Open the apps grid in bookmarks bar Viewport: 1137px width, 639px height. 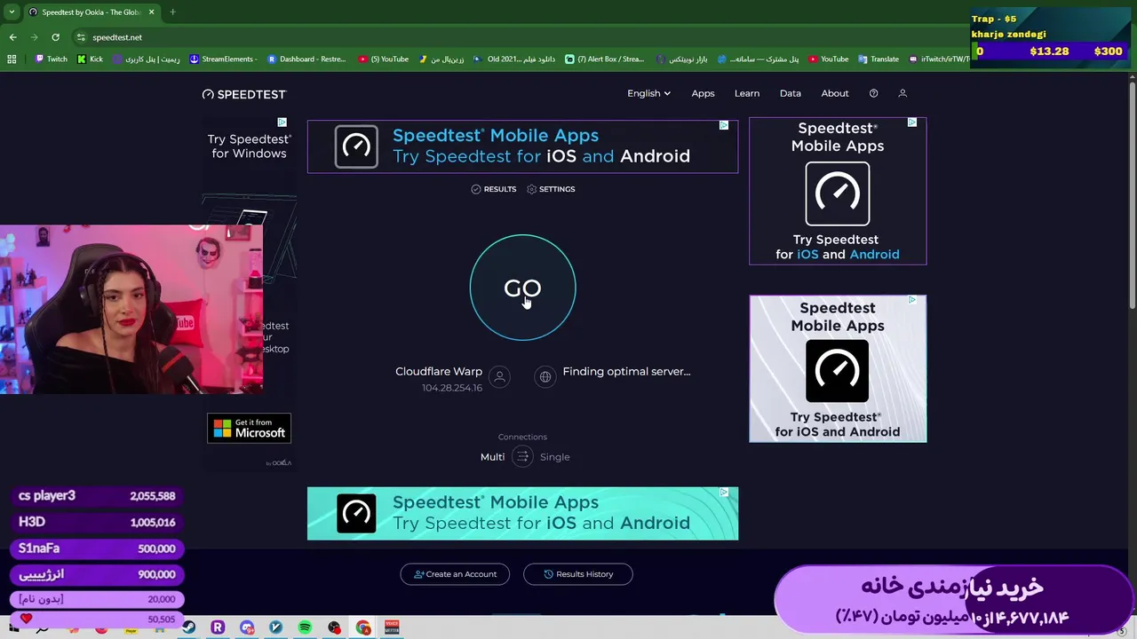click(x=12, y=59)
